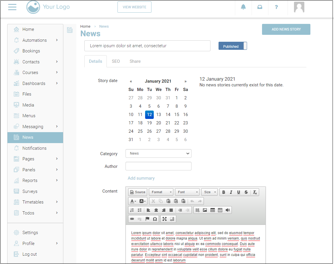Switch to the SEO tab
Image resolution: width=334 pixels, height=264 pixels.
coord(116,61)
